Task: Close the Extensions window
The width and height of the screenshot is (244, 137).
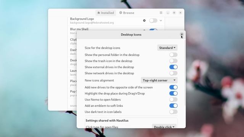Action: point(180,13)
